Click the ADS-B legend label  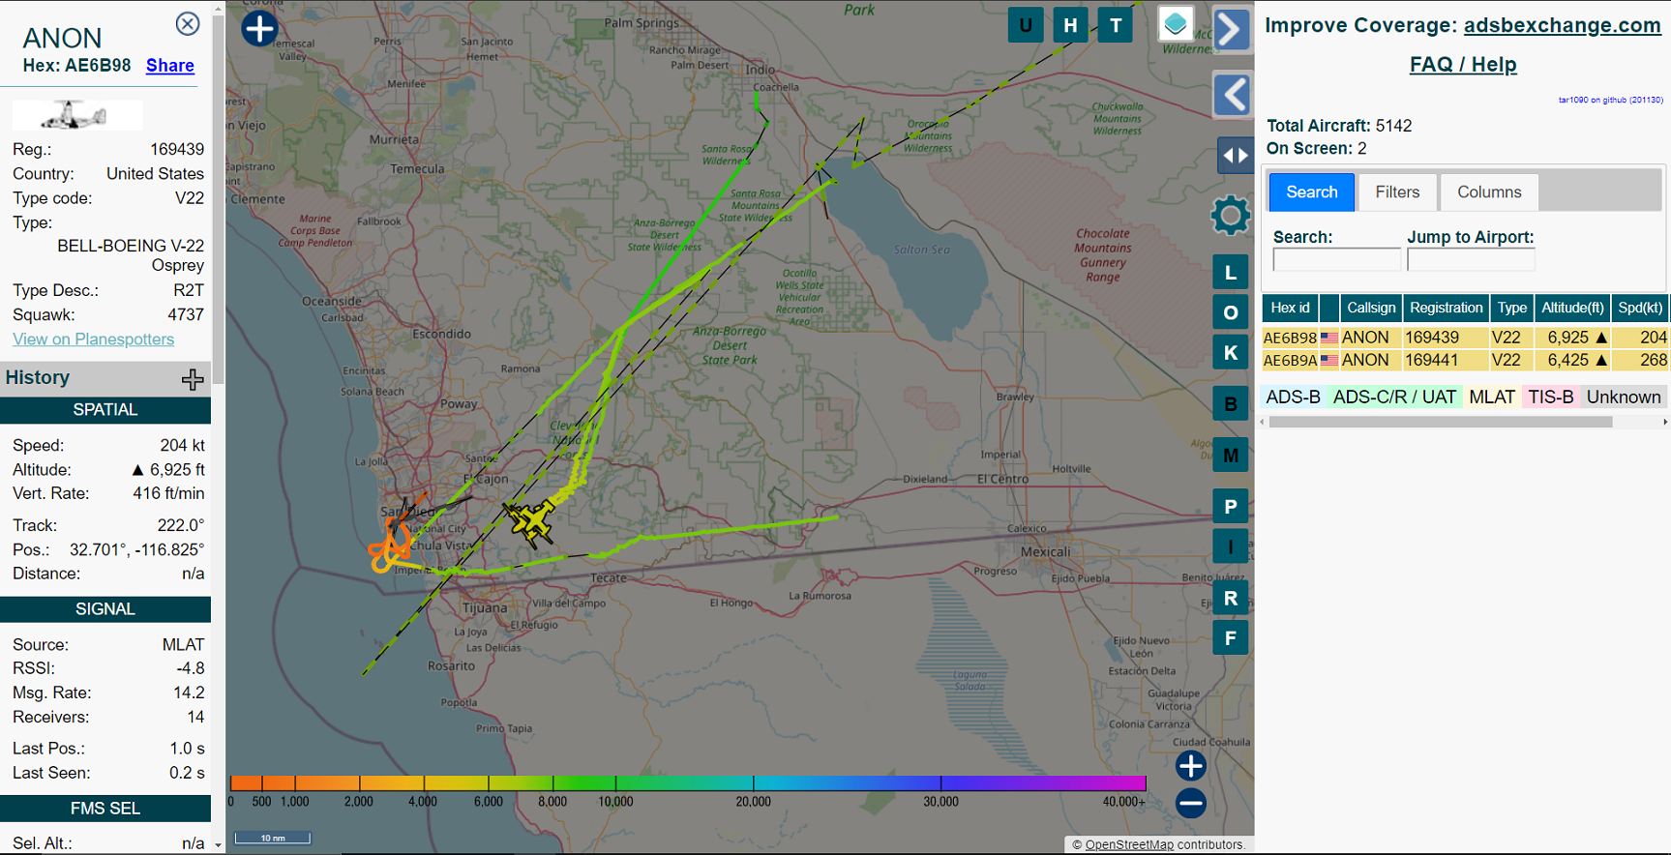click(x=1293, y=398)
